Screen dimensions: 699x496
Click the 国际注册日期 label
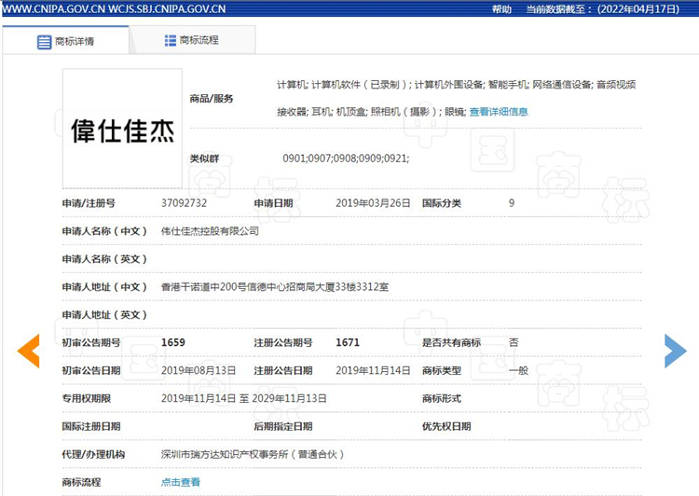[91, 426]
